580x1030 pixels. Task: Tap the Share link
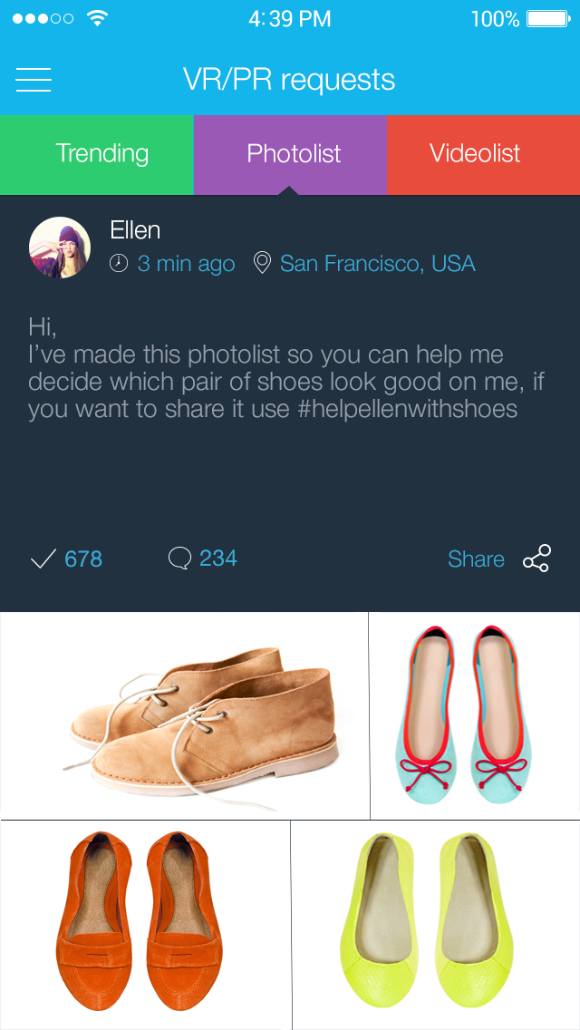click(476, 559)
